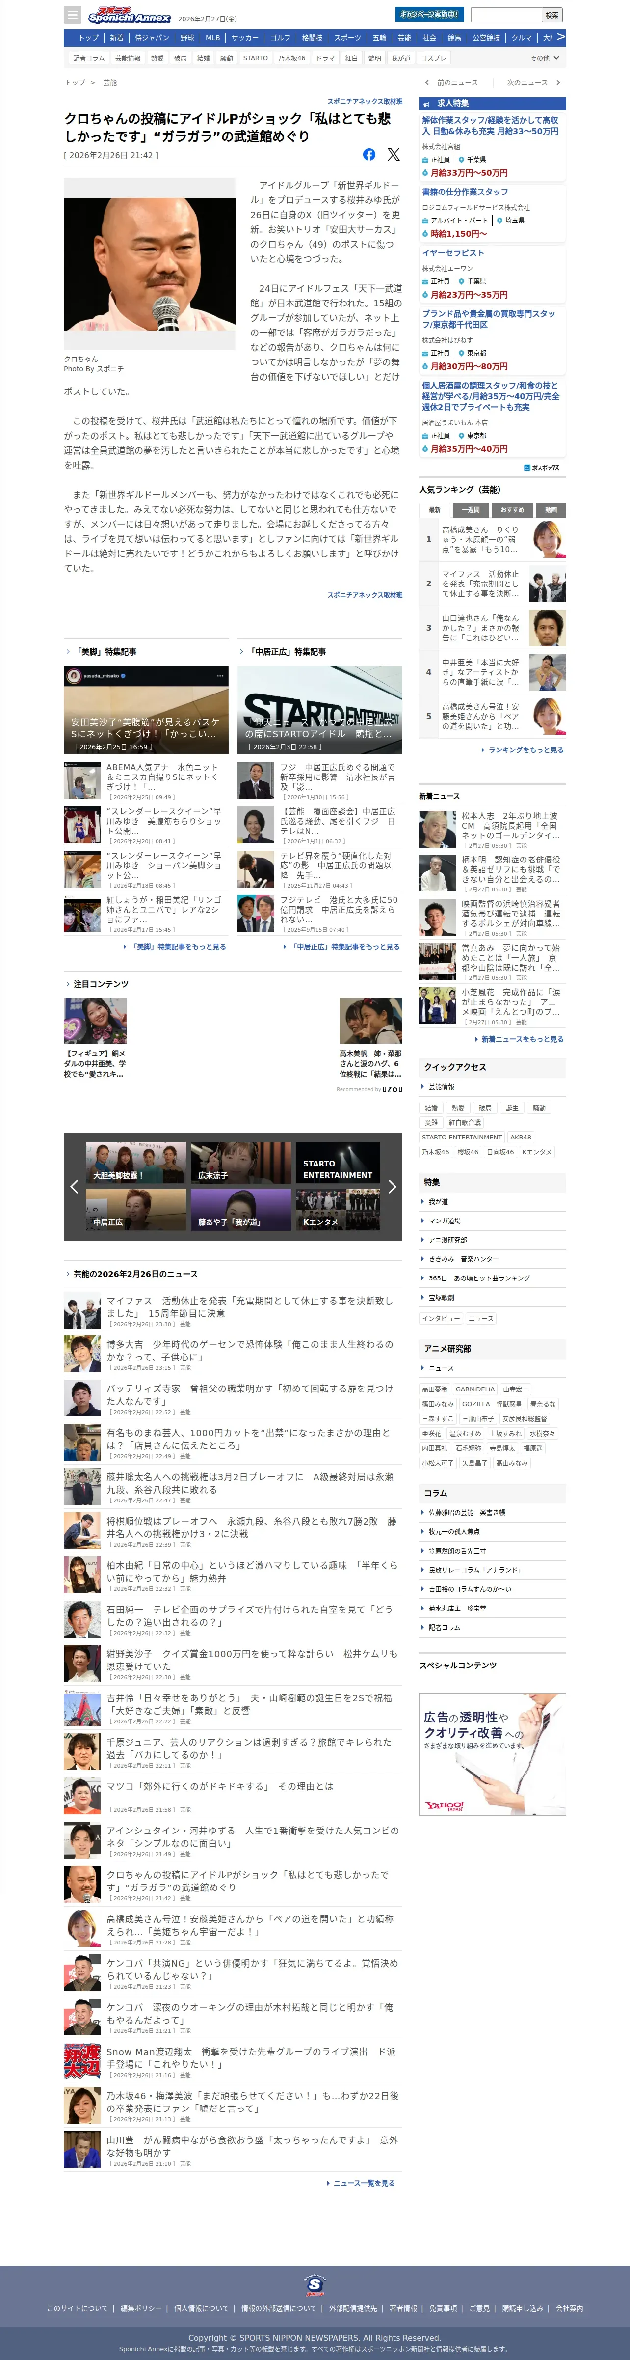
Task: Expand the マンガ道場 feature item
Action: (x=493, y=1221)
